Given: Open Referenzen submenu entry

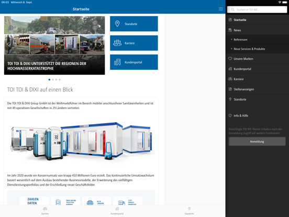Looking at the screenshot, I should point(257,39).
